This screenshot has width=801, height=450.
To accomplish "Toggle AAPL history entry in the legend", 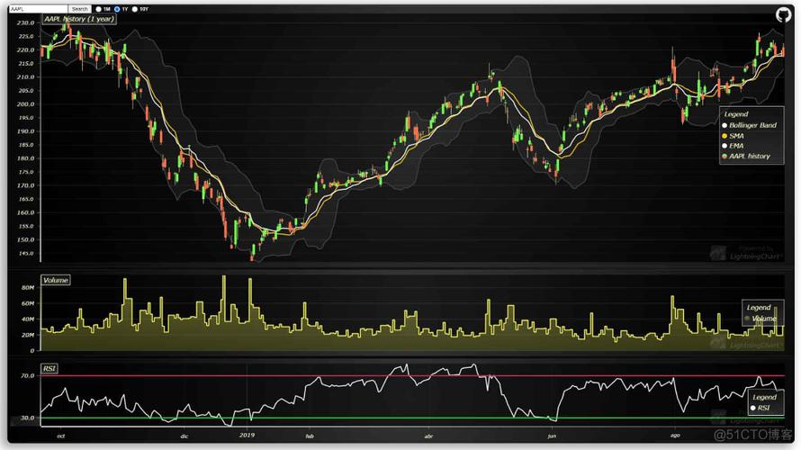I will pyautogui.click(x=746, y=157).
